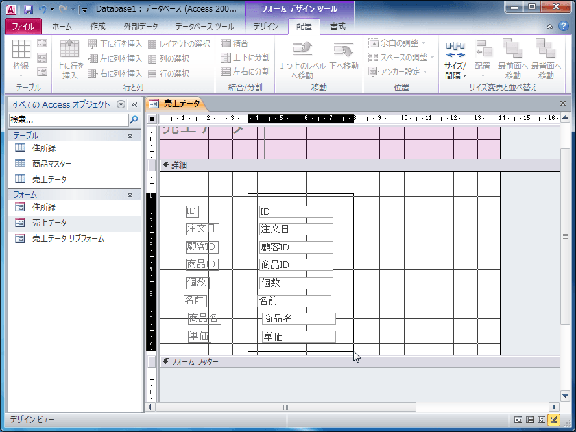Switch to Layout View icon in status bar
The width and height of the screenshot is (576, 432).
542,420
